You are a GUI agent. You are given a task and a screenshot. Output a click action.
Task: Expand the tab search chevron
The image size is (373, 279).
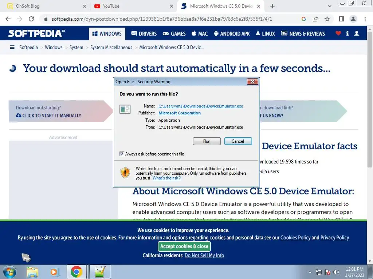(x=329, y=7)
